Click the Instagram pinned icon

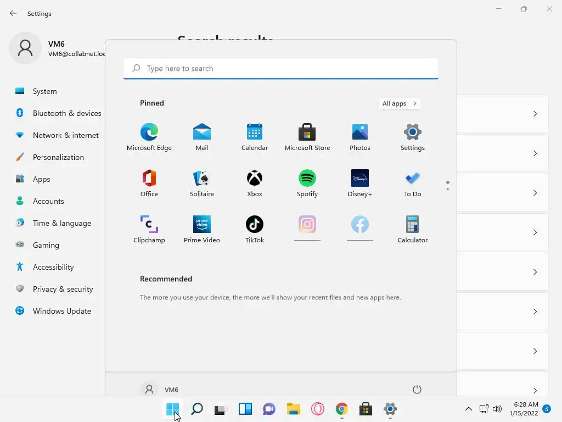coord(307,225)
